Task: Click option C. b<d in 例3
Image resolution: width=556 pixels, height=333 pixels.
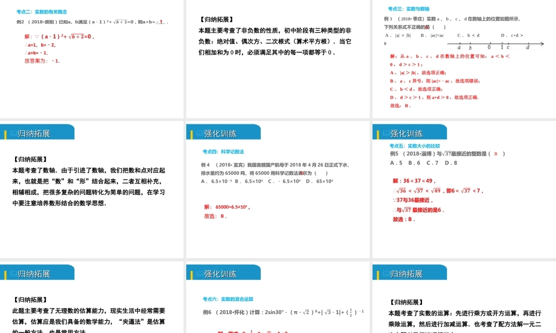Action: click(468, 36)
